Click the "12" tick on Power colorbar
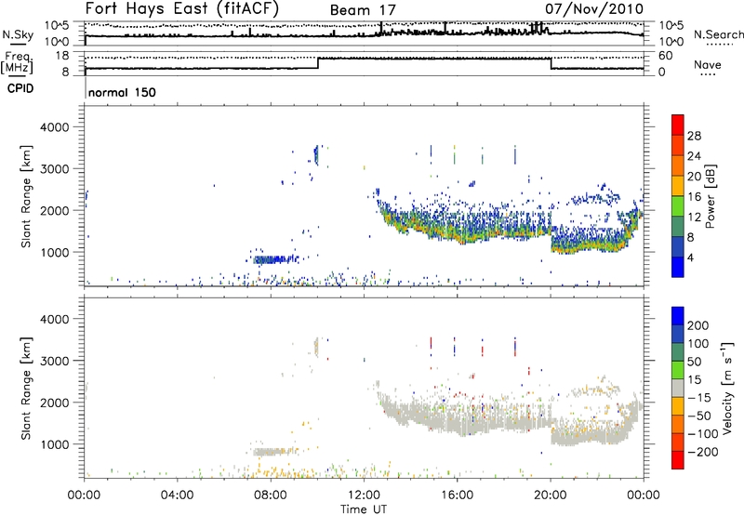The image size is (744, 515). coord(694,218)
